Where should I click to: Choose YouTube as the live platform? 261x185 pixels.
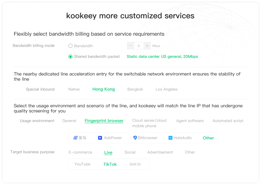click(x=83, y=164)
